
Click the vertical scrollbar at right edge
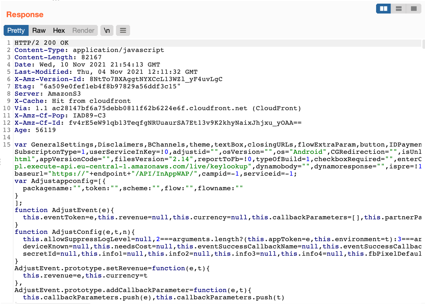423,44
